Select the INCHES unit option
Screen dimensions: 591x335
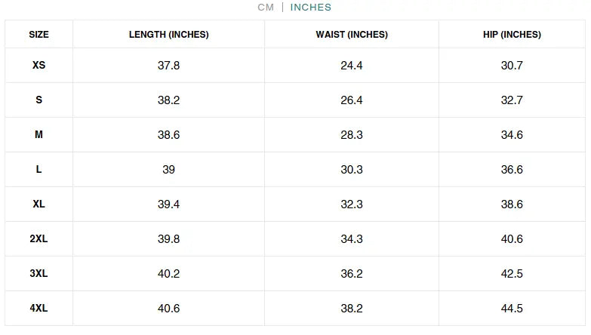[311, 8]
